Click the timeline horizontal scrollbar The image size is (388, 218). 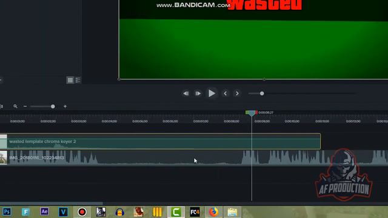tap(52, 203)
